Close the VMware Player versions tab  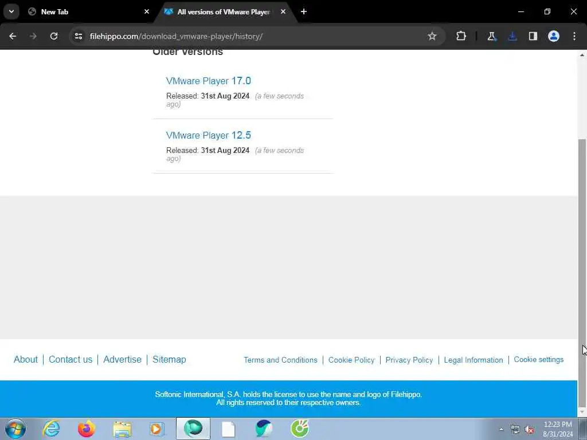(x=283, y=11)
